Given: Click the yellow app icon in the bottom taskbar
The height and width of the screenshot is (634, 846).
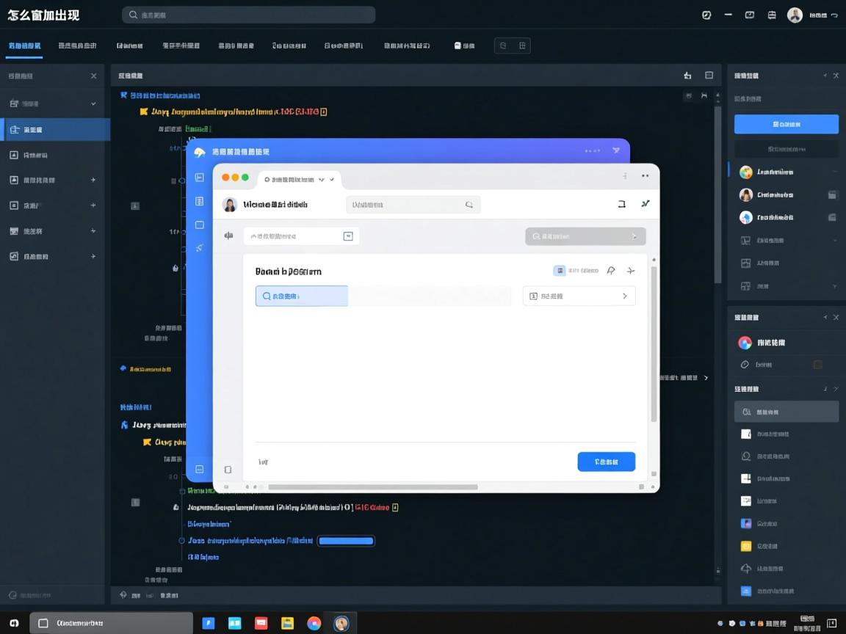Looking at the screenshot, I should 288,623.
